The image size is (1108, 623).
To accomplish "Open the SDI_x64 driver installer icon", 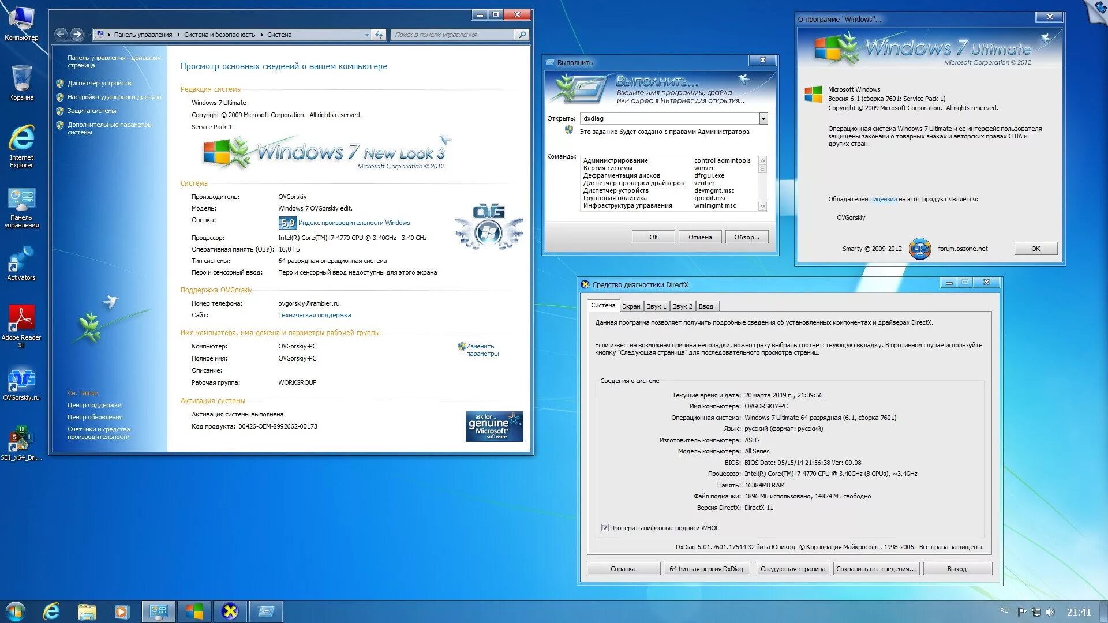I will point(21,440).
